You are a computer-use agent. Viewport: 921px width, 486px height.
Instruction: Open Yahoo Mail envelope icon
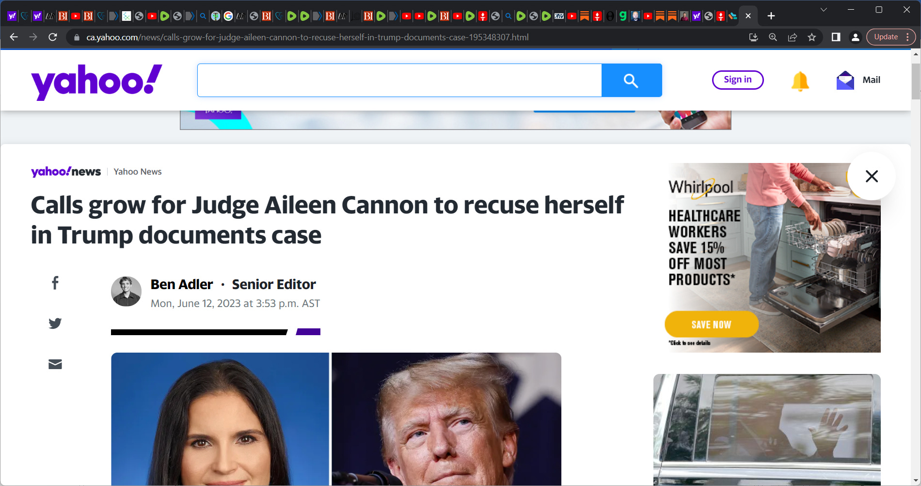point(845,81)
